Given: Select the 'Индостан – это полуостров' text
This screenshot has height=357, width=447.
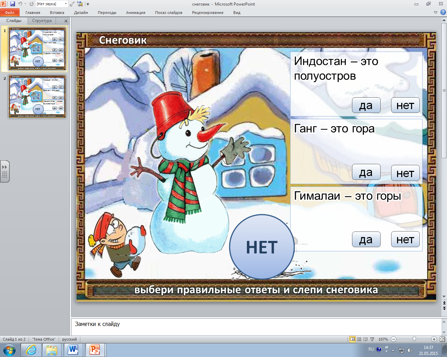Looking at the screenshot, I should (x=336, y=68).
